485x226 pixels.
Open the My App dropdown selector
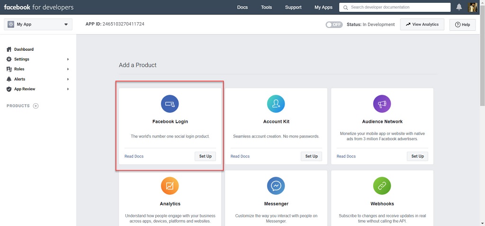tap(38, 25)
